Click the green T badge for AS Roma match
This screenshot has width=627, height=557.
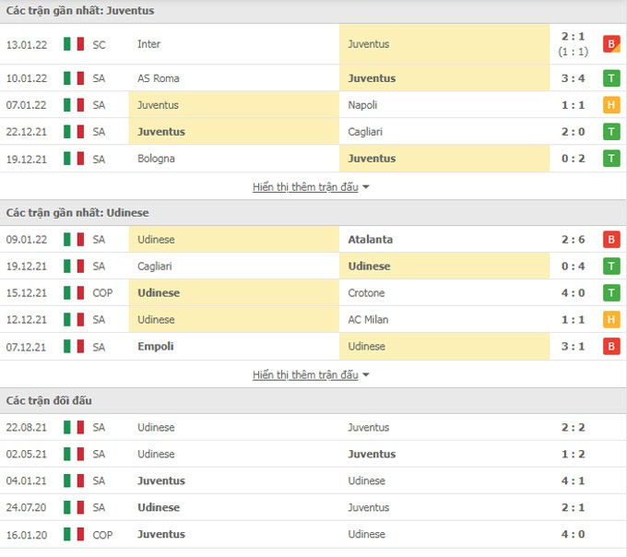tap(610, 78)
